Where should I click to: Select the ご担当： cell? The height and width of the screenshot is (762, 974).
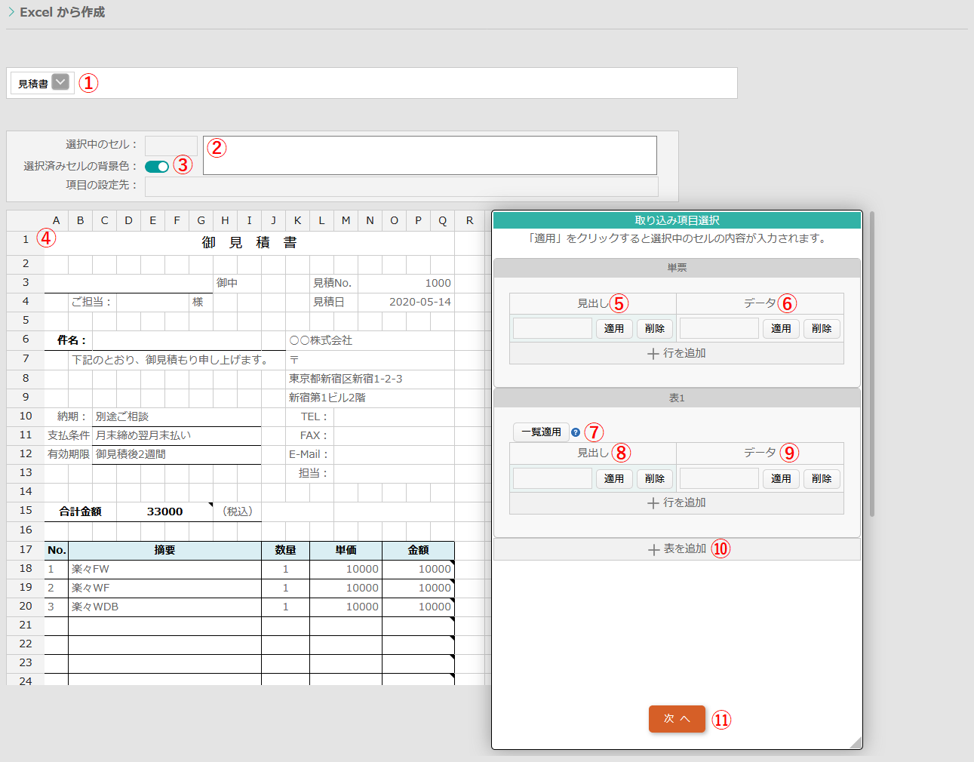(x=92, y=302)
